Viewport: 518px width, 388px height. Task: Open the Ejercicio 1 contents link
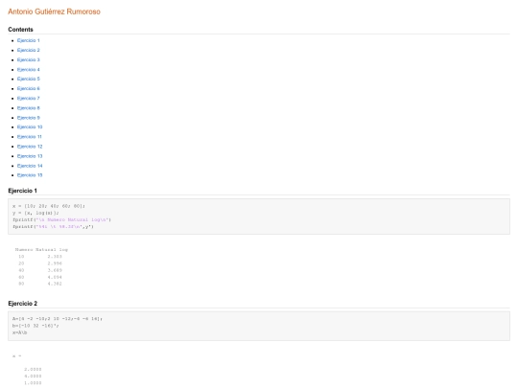[x=29, y=40]
